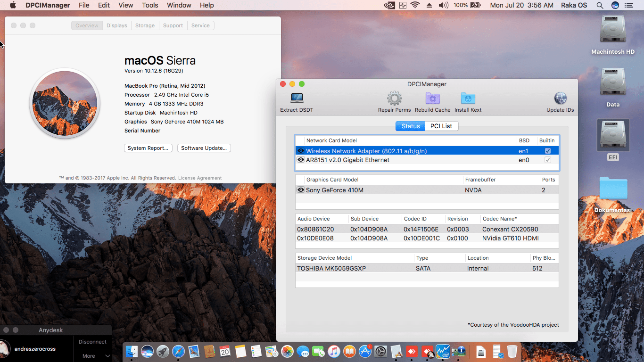Click the andreszerocross avatar in Anydesk
Viewport: 644px width, 362px height.
4,348
